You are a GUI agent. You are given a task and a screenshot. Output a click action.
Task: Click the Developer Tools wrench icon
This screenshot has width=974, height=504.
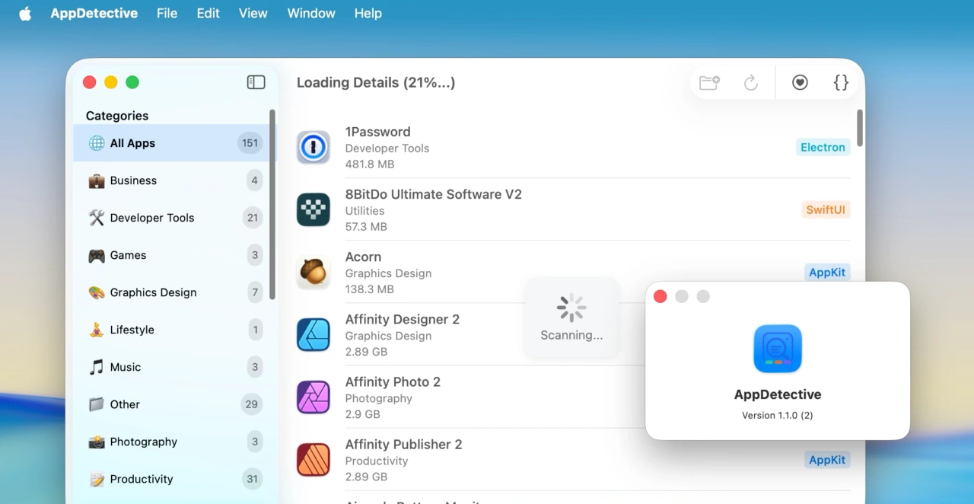[x=97, y=218]
